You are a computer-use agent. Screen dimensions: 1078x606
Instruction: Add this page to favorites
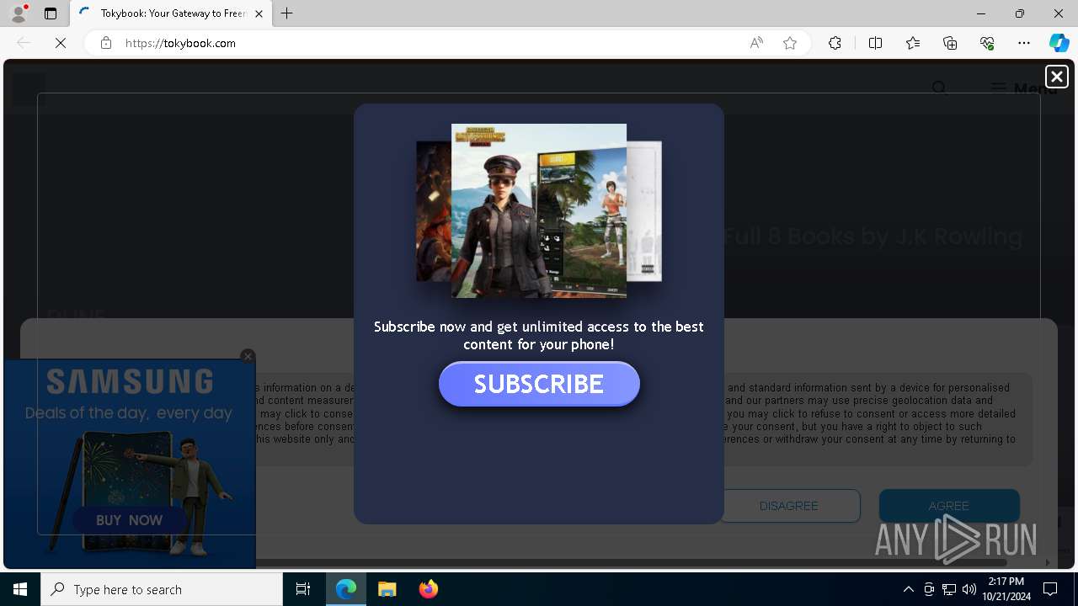tap(790, 43)
